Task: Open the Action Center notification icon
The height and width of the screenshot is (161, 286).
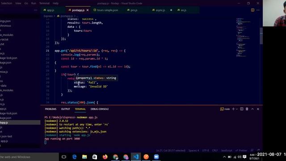Action: coord(244,157)
